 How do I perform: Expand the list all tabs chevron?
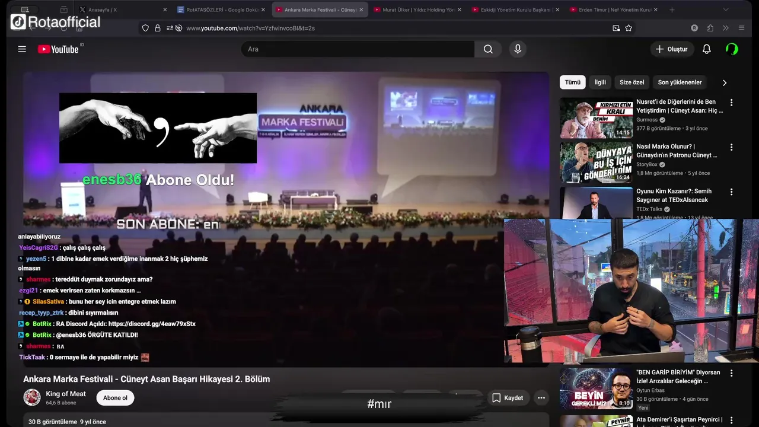(x=726, y=10)
